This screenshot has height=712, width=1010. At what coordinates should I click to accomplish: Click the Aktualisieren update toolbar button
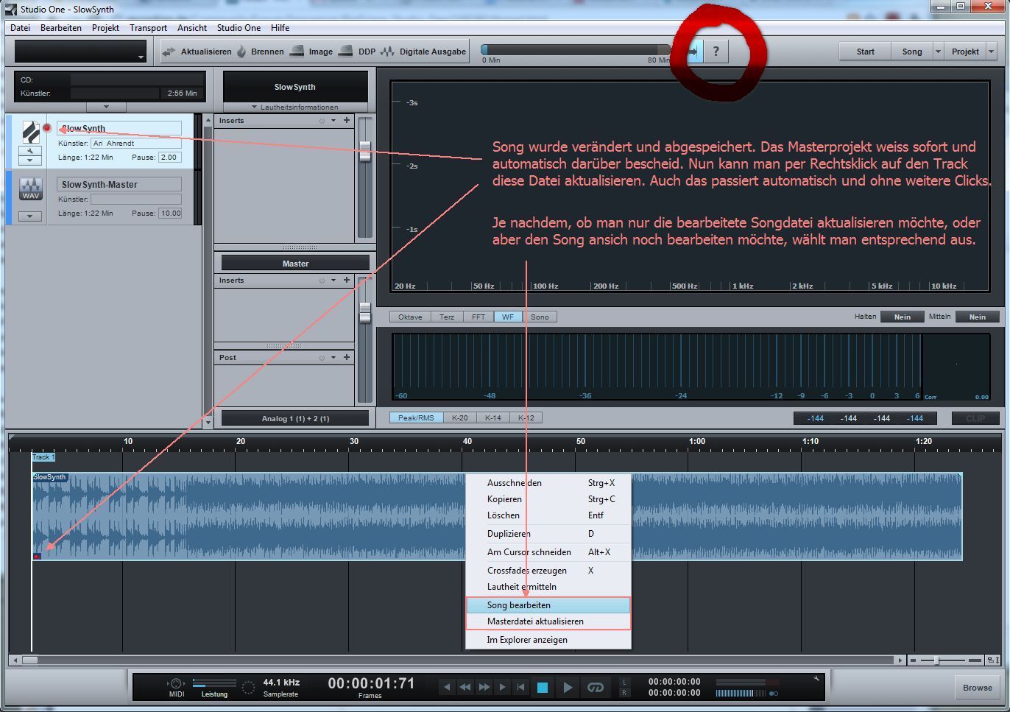197,52
